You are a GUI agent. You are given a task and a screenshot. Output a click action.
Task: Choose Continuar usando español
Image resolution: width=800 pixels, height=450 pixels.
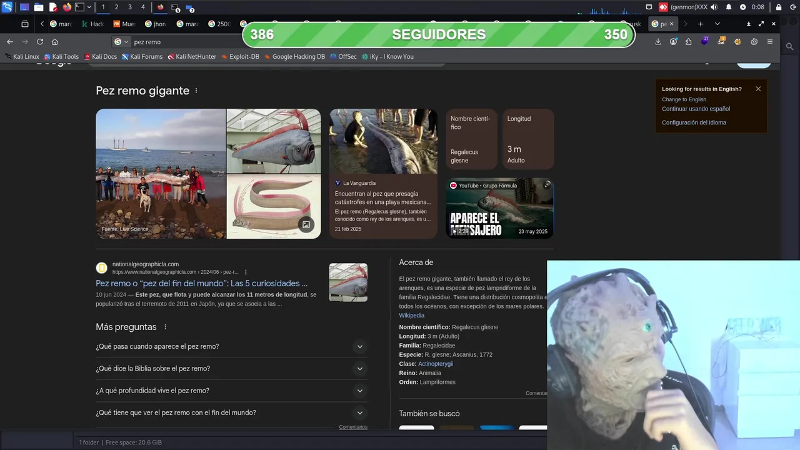(x=696, y=109)
